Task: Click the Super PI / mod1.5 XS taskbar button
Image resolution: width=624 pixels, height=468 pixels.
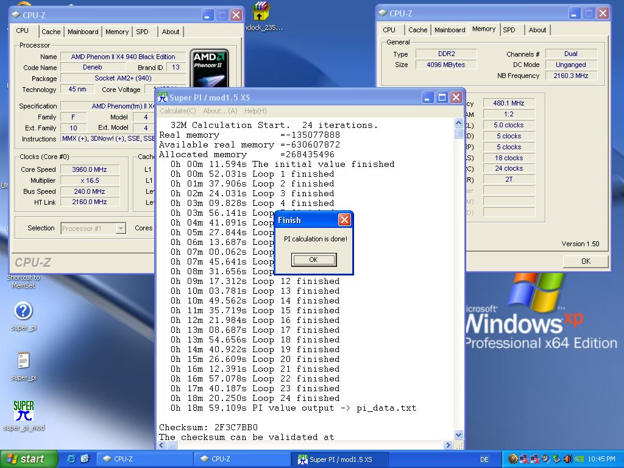Action: tap(340, 459)
